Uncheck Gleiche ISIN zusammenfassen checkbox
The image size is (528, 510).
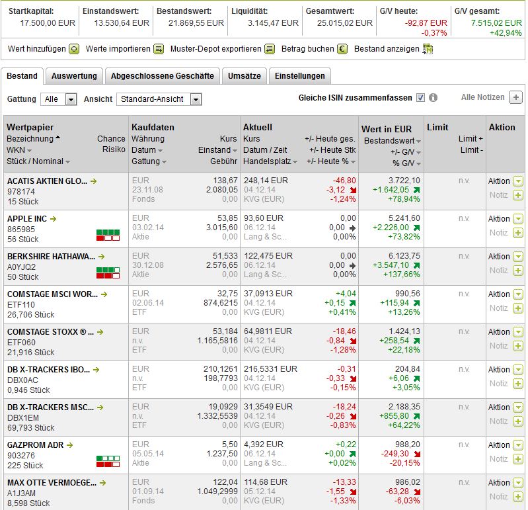[420, 98]
